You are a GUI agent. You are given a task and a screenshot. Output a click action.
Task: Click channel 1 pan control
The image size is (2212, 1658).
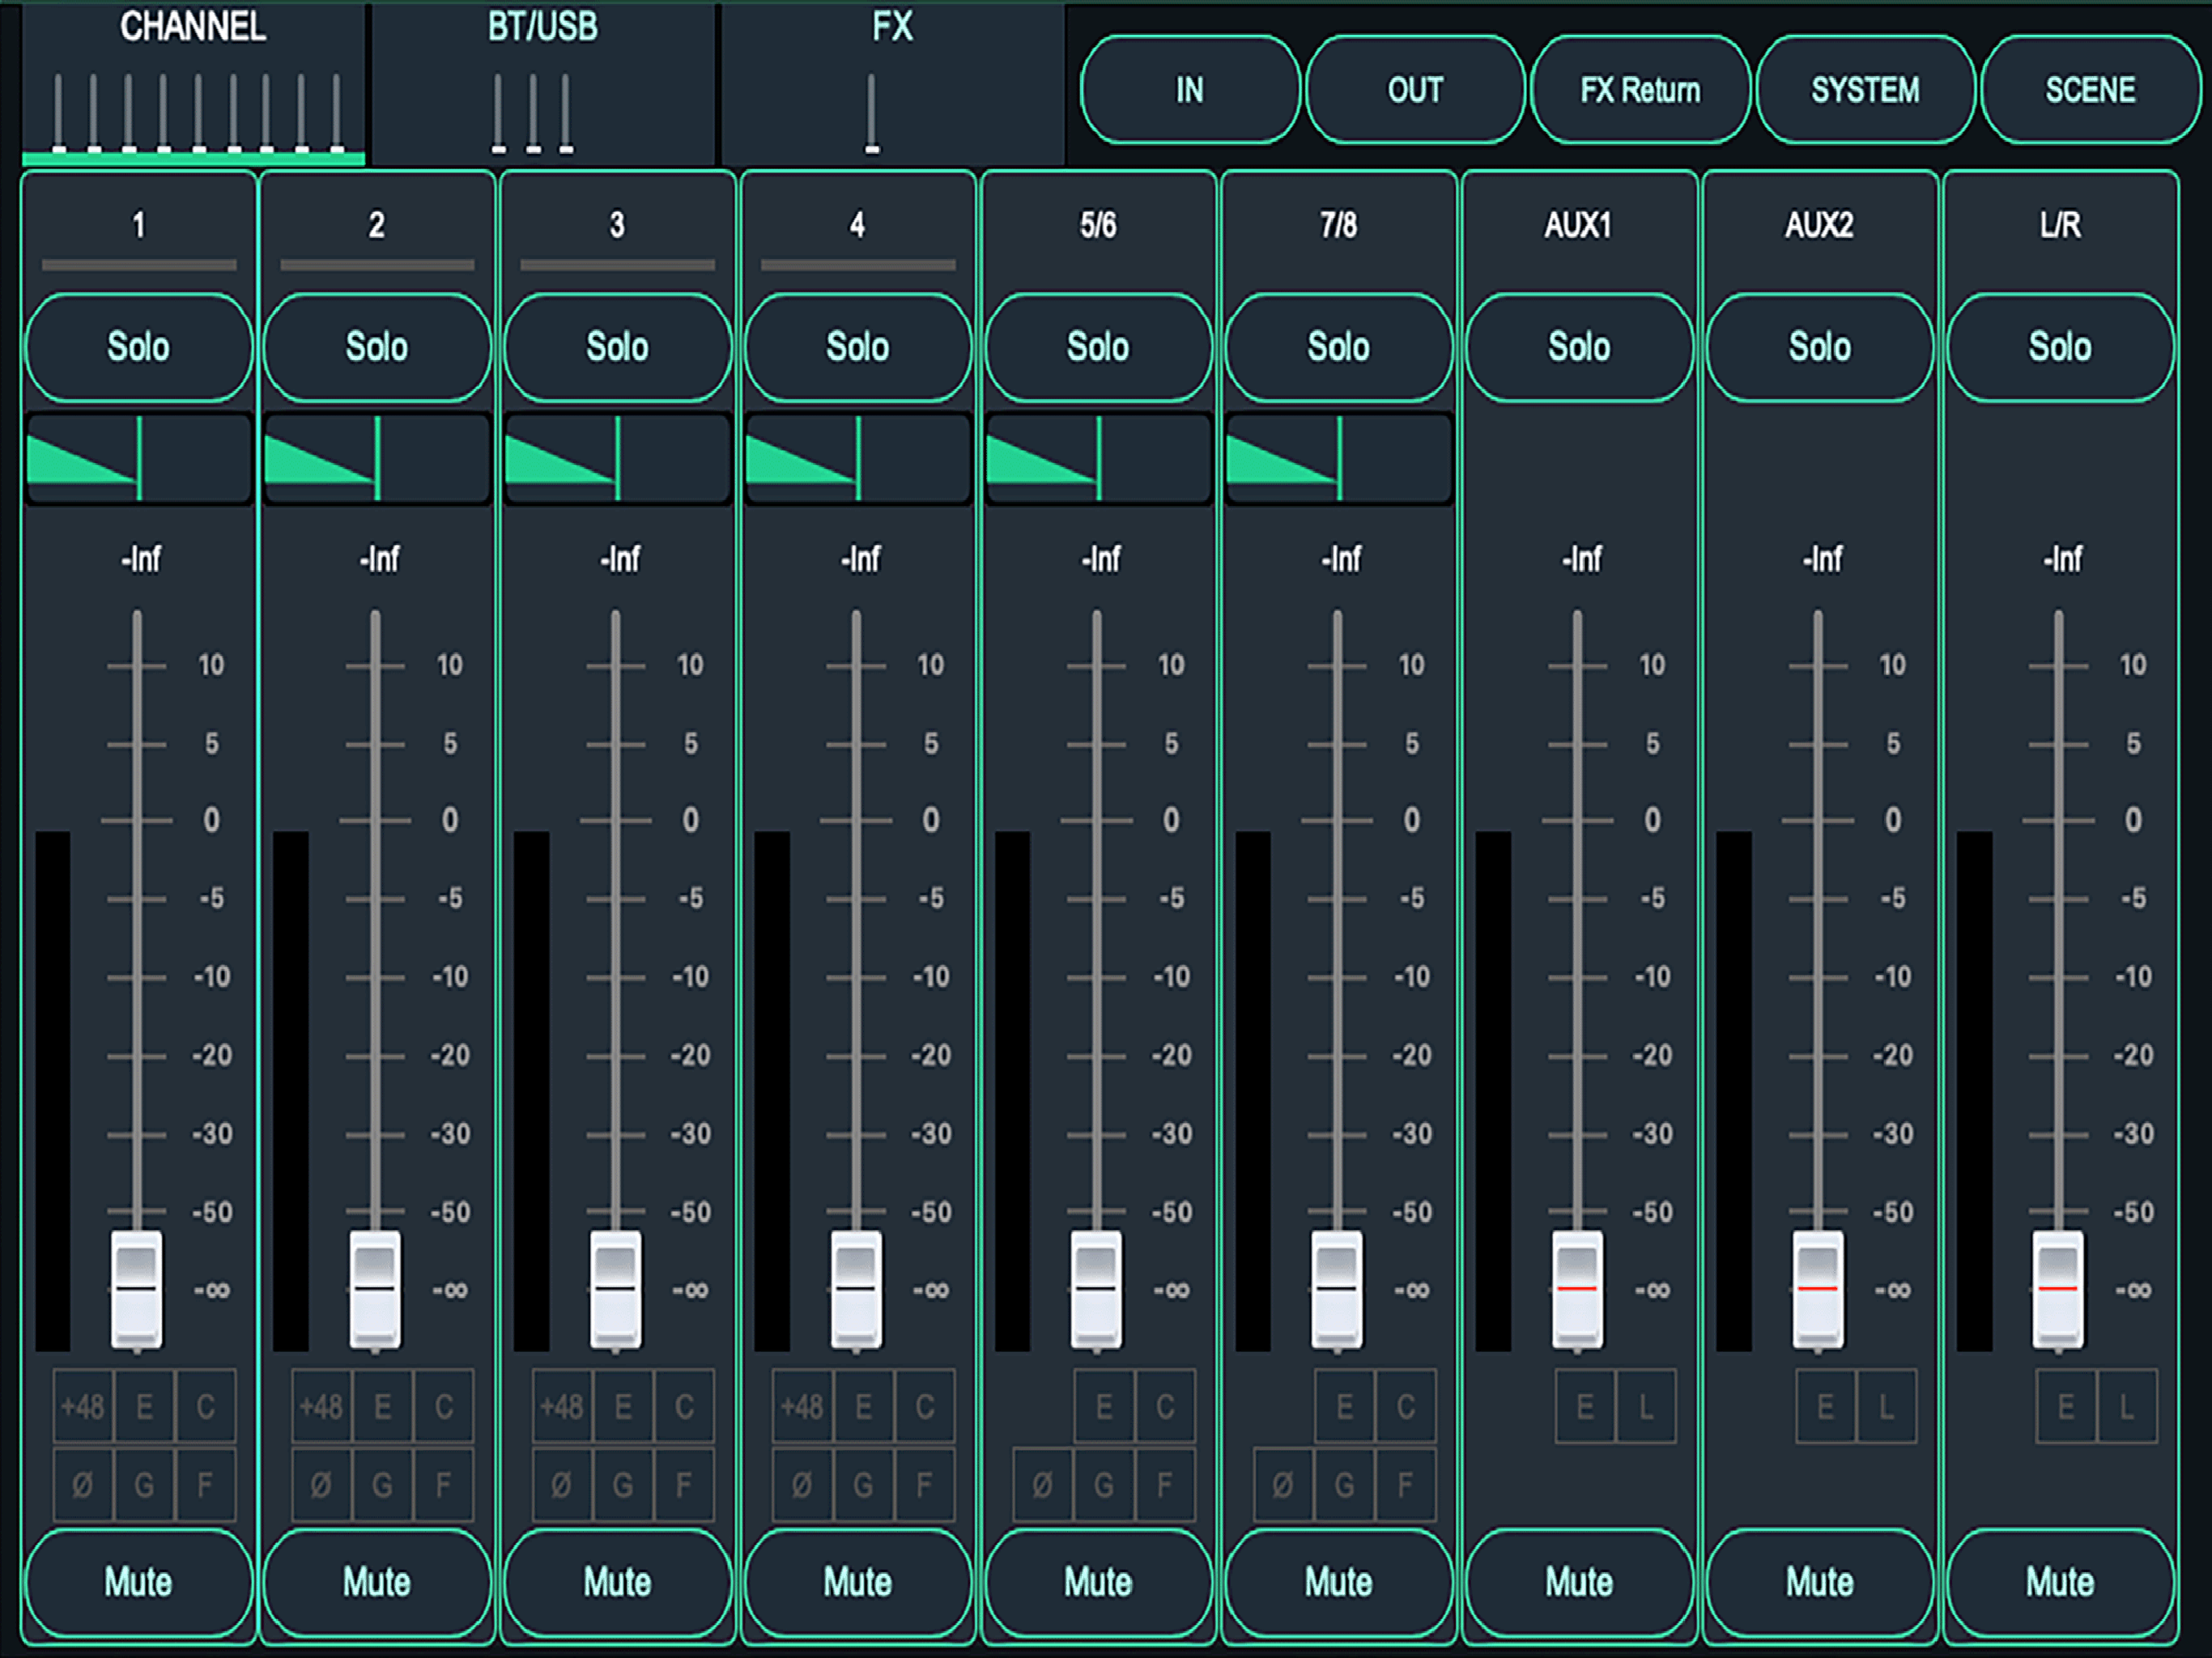pos(139,459)
